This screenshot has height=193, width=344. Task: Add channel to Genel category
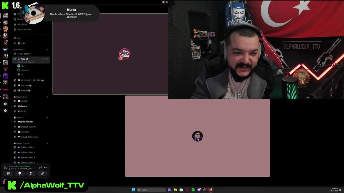pyautogui.click(x=47, y=117)
